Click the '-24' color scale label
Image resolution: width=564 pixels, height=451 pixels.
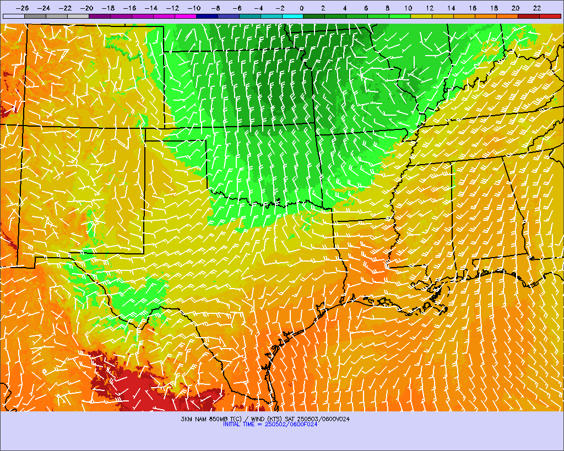pos(44,8)
